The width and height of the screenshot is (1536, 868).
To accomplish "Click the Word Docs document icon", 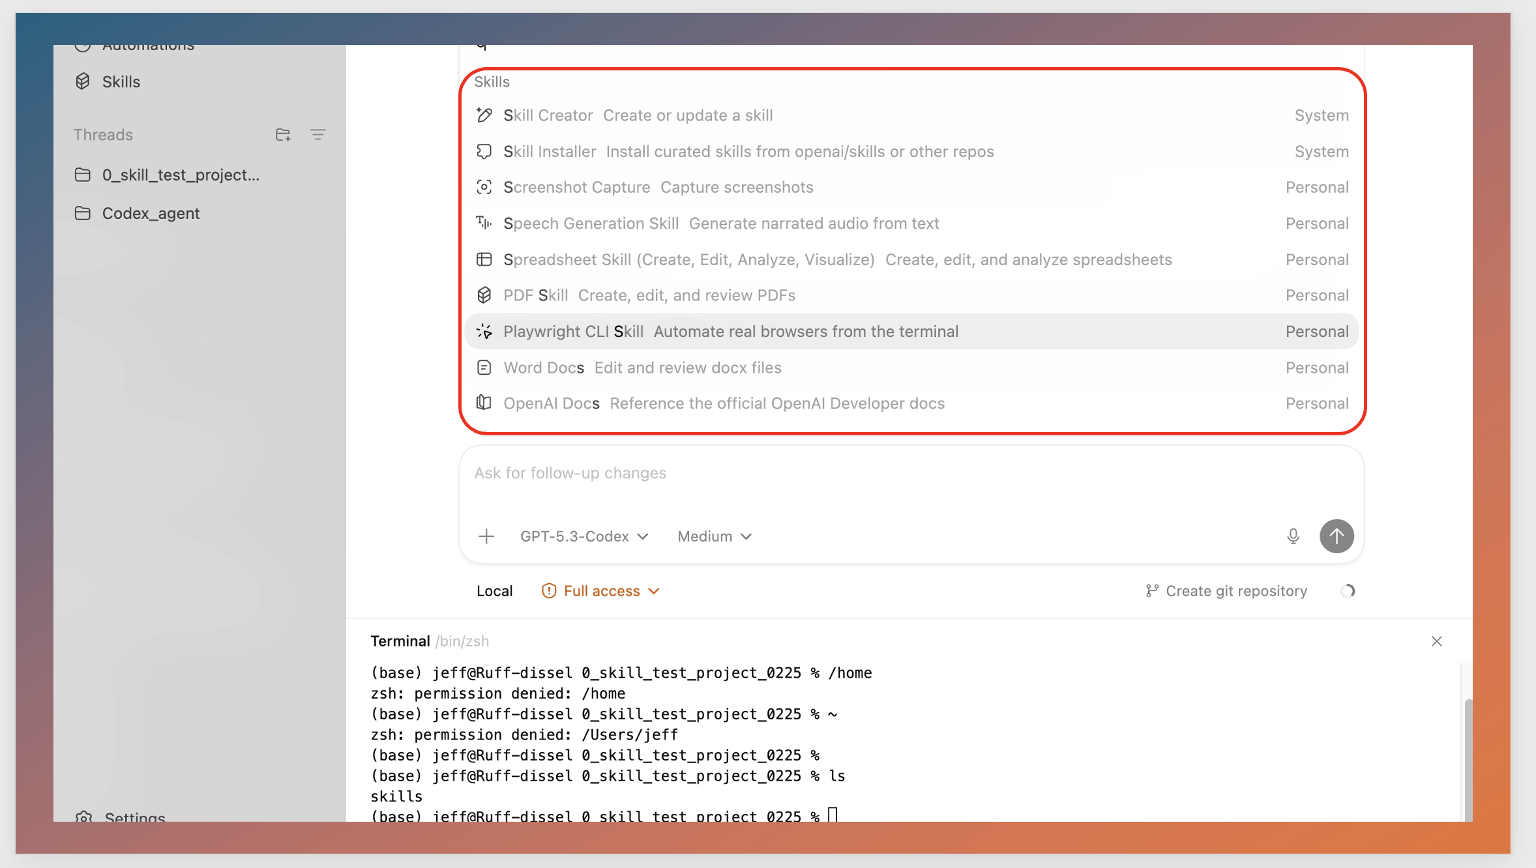I will pyautogui.click(x=484, y=368).
